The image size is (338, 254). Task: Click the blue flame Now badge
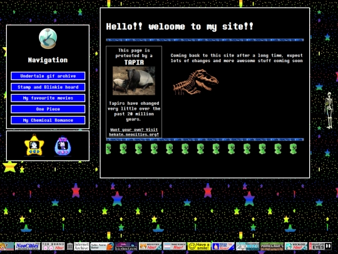(x=223, y=246)
